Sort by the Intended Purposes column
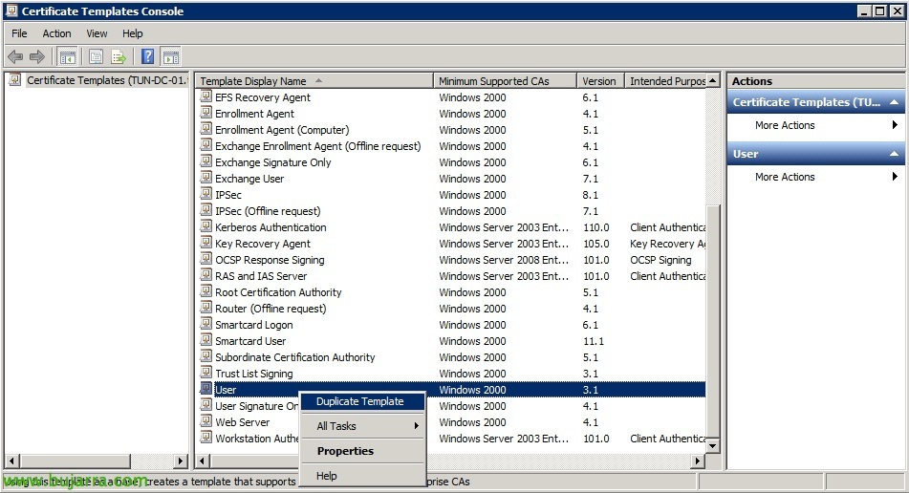This screenshot has height=493, width=909. (665, 81)
